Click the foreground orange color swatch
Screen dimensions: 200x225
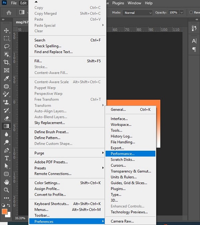coord(4,211)
